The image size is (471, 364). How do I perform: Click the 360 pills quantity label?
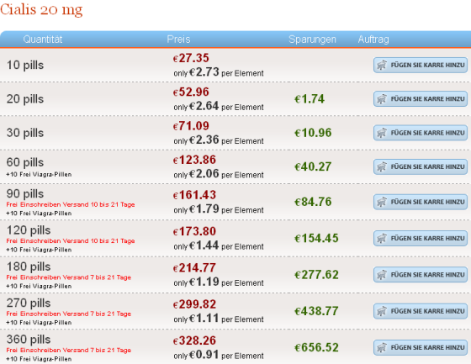29,340
